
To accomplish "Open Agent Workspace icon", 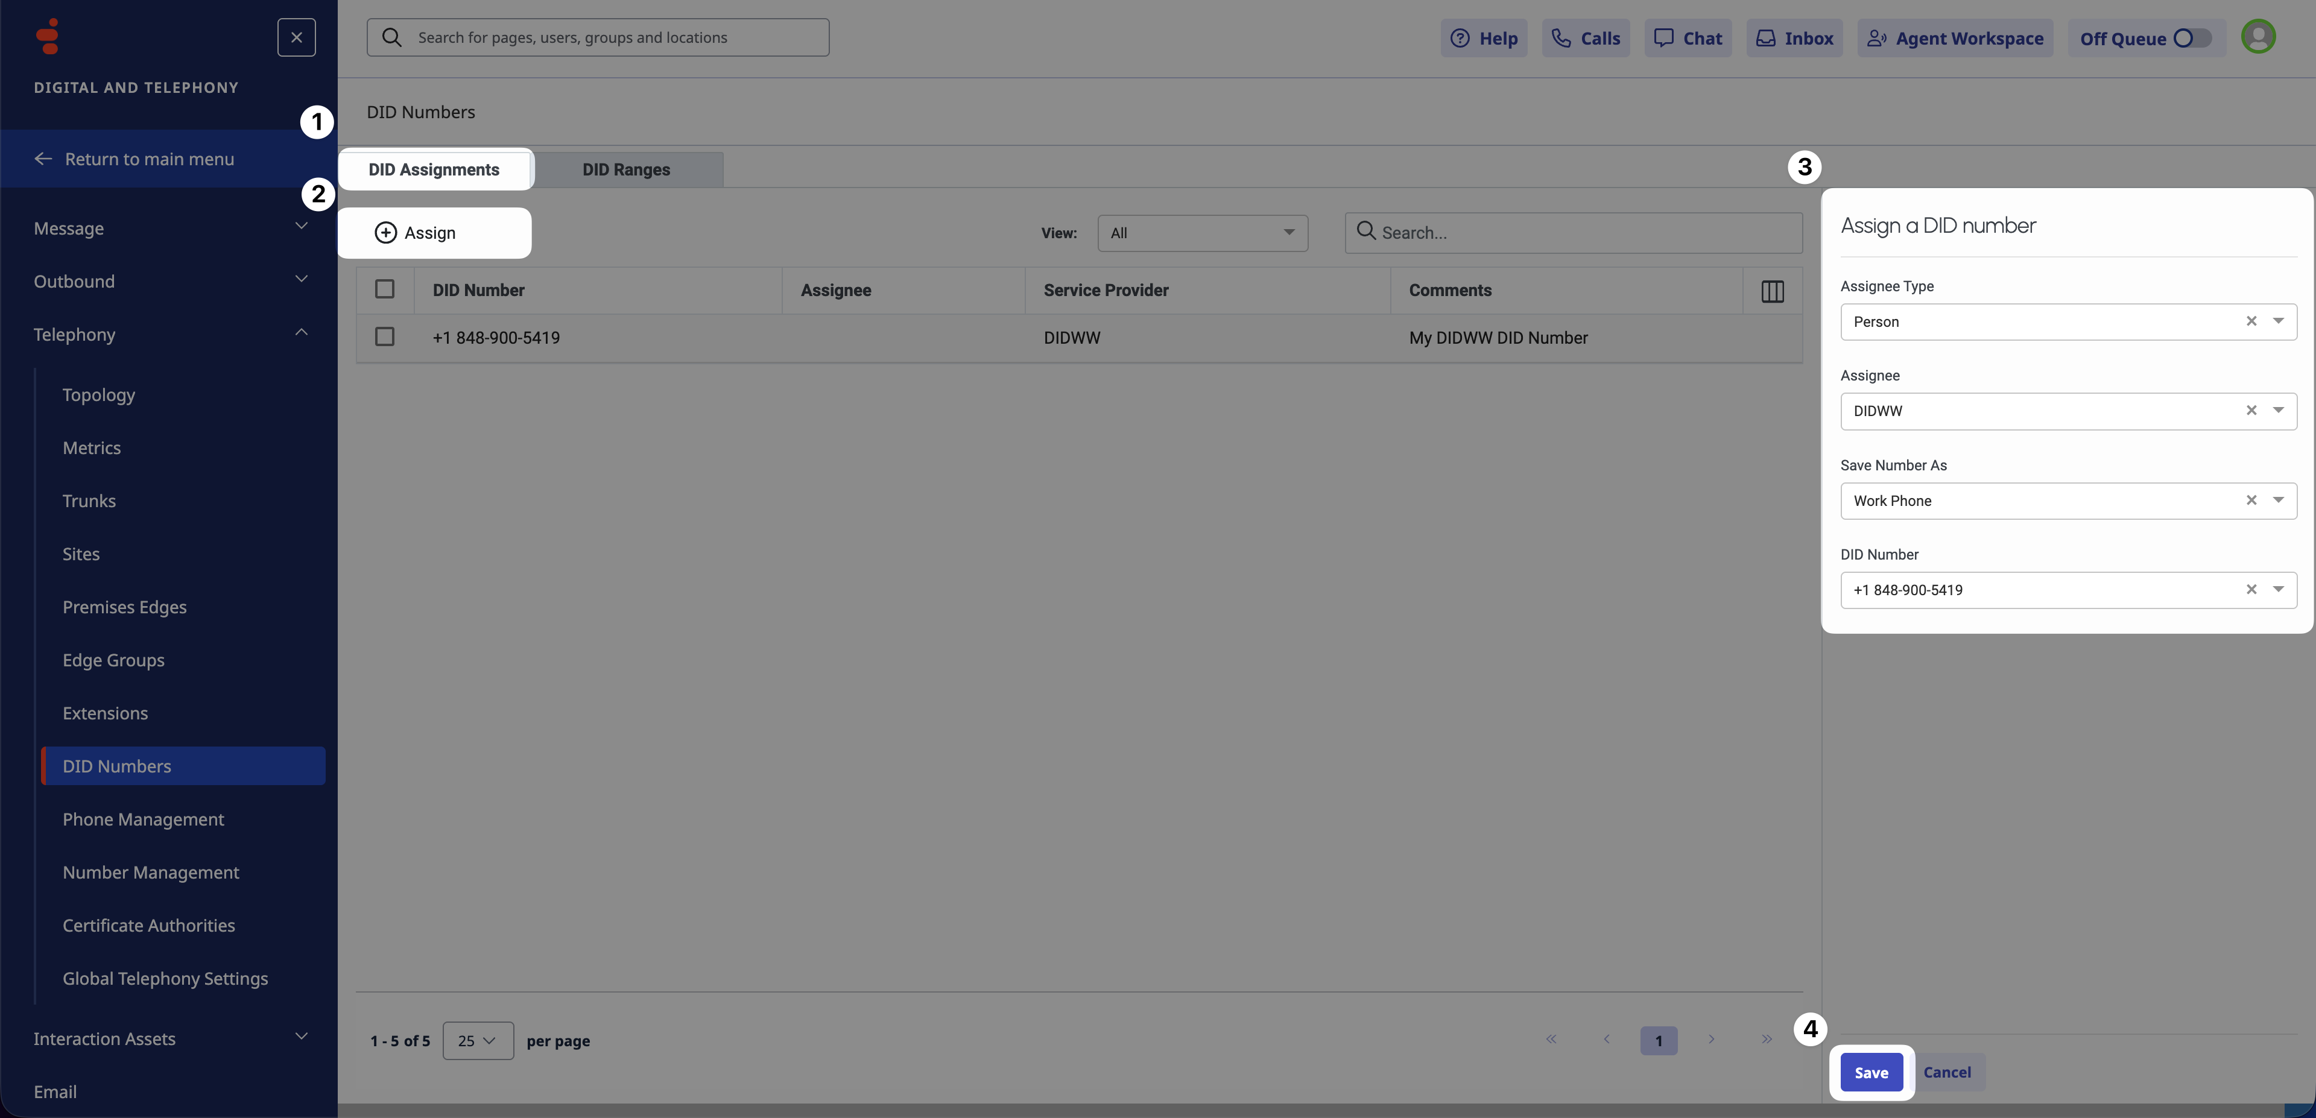I will pos(1876,38).
